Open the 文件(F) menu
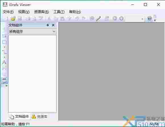The height and width of the screenshot is (127, 165). [8, 12]
